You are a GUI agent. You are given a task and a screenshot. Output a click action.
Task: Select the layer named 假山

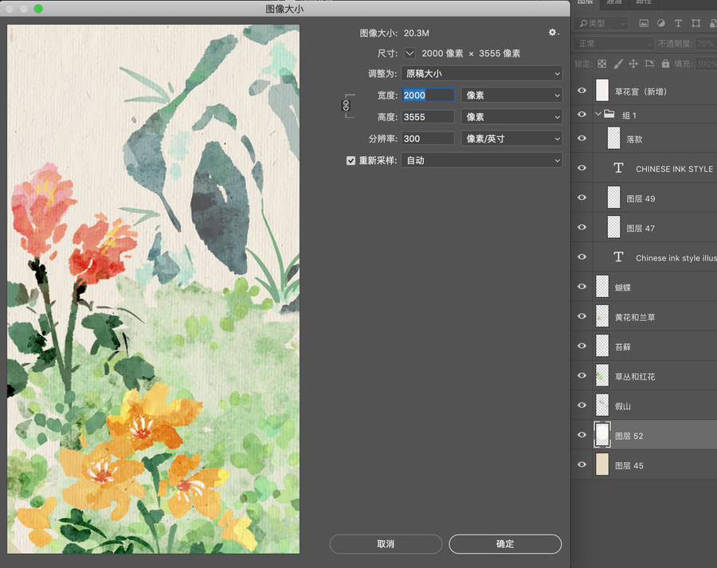644,405
